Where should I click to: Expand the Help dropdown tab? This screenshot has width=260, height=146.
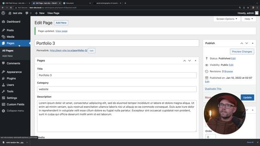tap(249, 19)
